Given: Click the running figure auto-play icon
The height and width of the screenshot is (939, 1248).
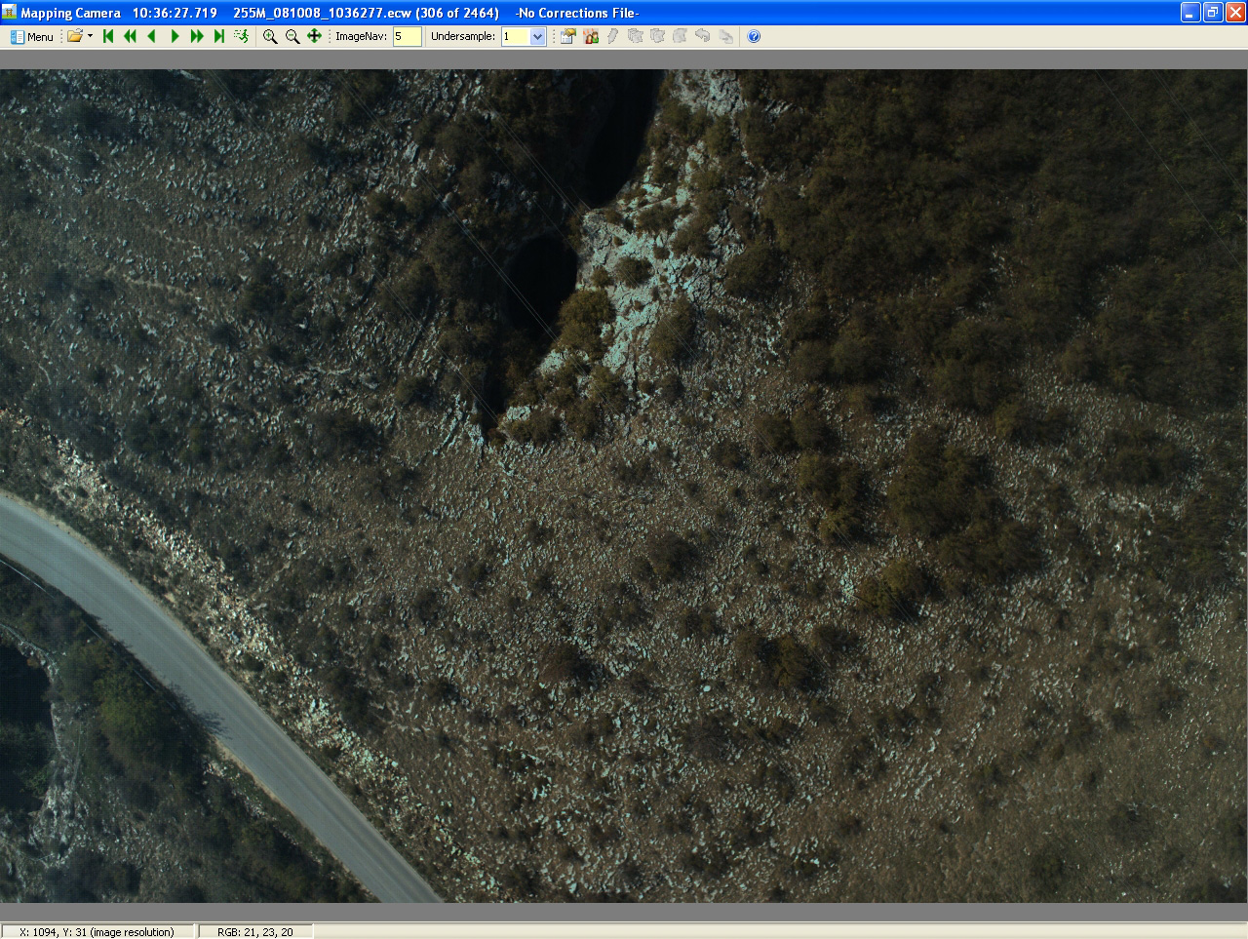Looking at the screenshot, I should [x=241, y=36].
